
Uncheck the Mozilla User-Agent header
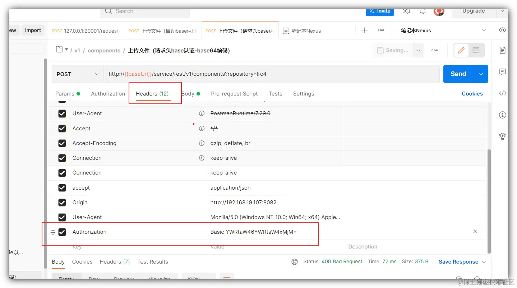coord(62,217)
